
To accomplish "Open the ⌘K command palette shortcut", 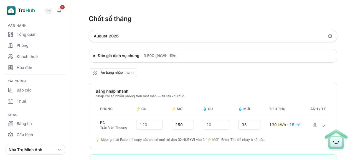I will [49, 11].
